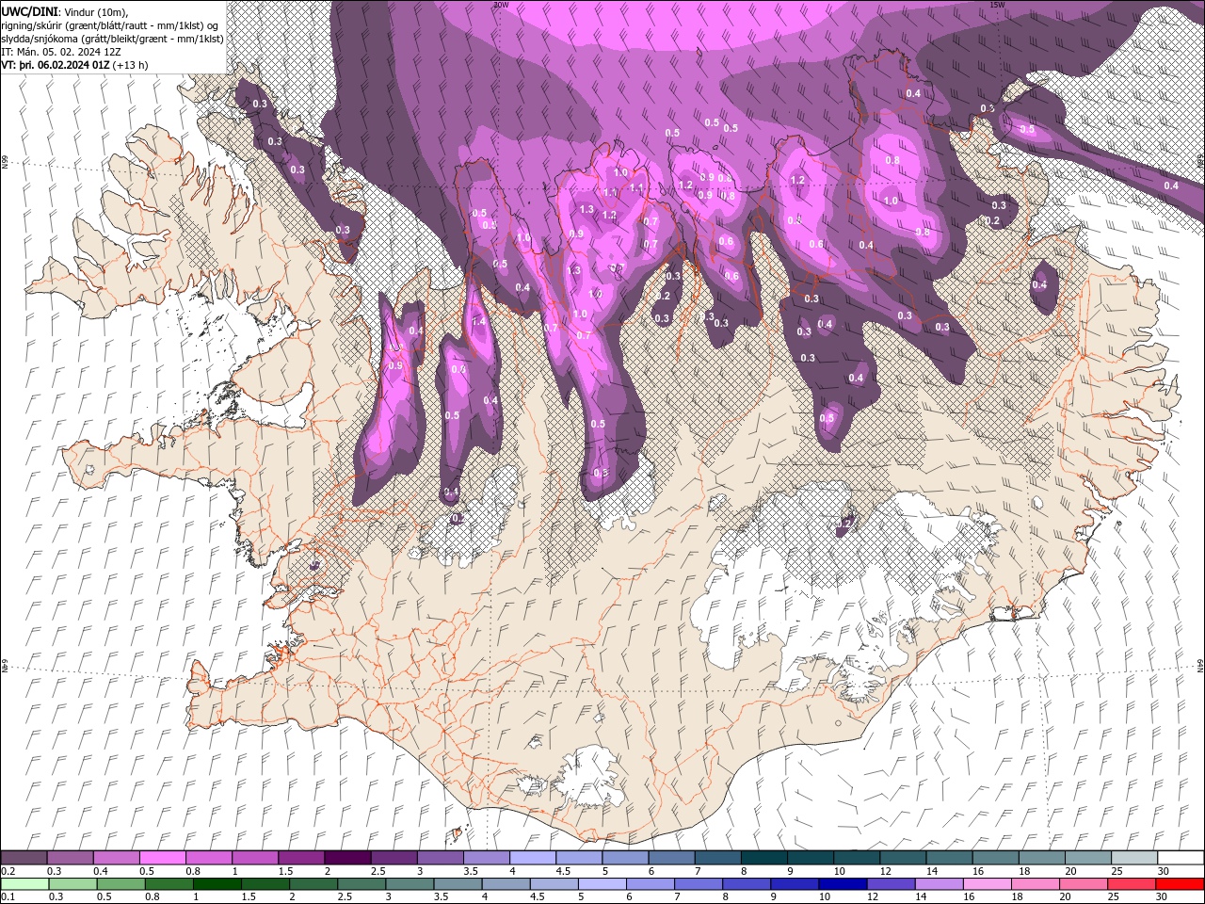The width and height of the screenshot is (1205, 904).
Task: Pick the bottom-row pink swatch starting at 18
Action: 1036,884
